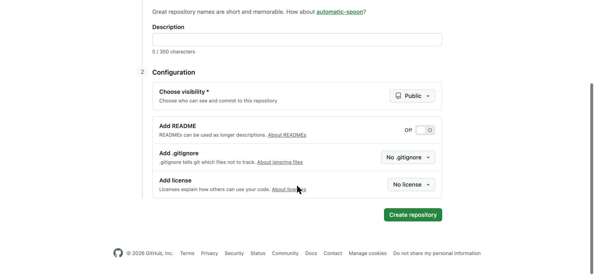
Task: Open the Docs footer link
Action: [311, 254]
